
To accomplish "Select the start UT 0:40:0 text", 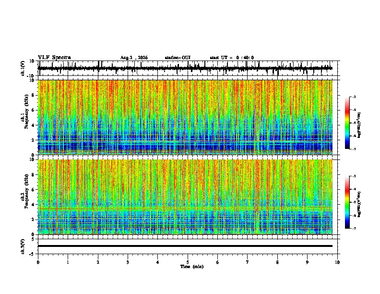I will [232, 58].
